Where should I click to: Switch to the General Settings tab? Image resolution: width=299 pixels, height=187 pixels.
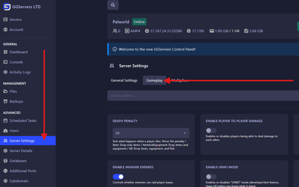click(124, 80)
